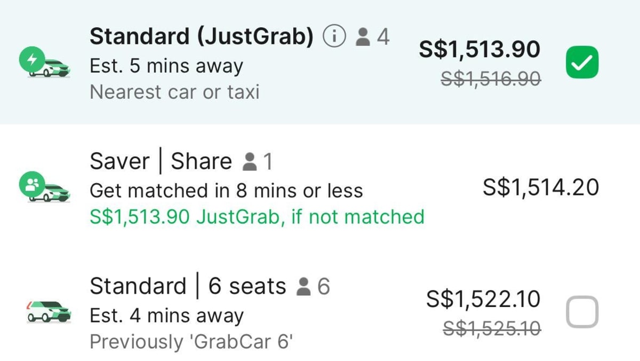Tap the discounted S$1,513.90 JustGrab price
The width and height of the screenshot is (640, 361).
481,49
